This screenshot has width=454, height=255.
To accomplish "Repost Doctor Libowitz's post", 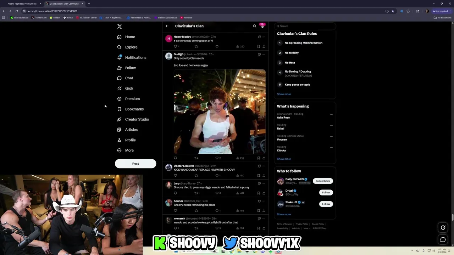I will click(196, 176).
